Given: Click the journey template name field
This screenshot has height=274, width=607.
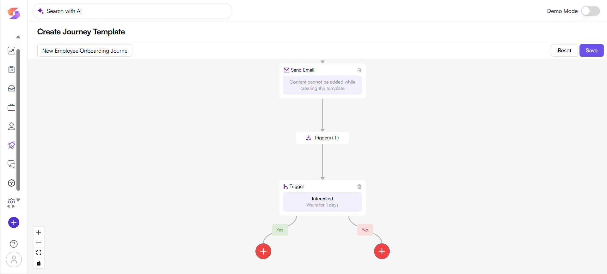Looking at the screenshot, I should (85, 51).
